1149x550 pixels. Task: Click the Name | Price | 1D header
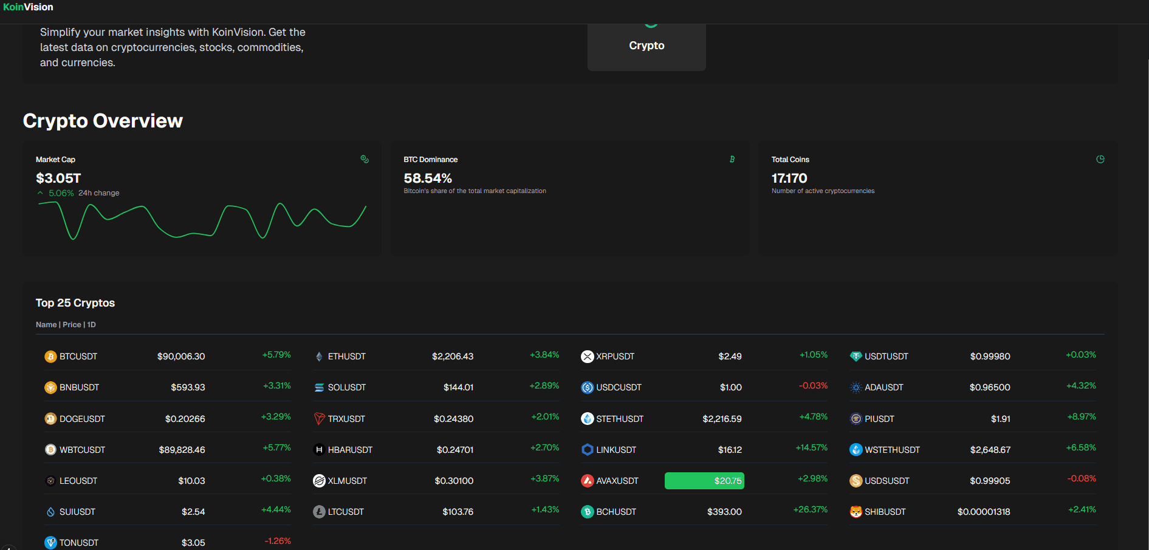click(66, 325)
